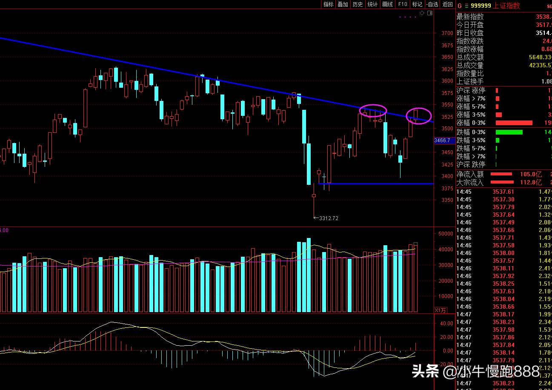Activate the 画线 line drawing tool
The height and width of the screenshot is (390, 552).
coord(387,4)
